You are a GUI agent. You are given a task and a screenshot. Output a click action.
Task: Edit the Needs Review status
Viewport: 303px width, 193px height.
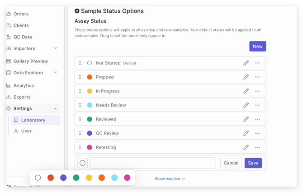pyautogui.click(x=246, y=105)
